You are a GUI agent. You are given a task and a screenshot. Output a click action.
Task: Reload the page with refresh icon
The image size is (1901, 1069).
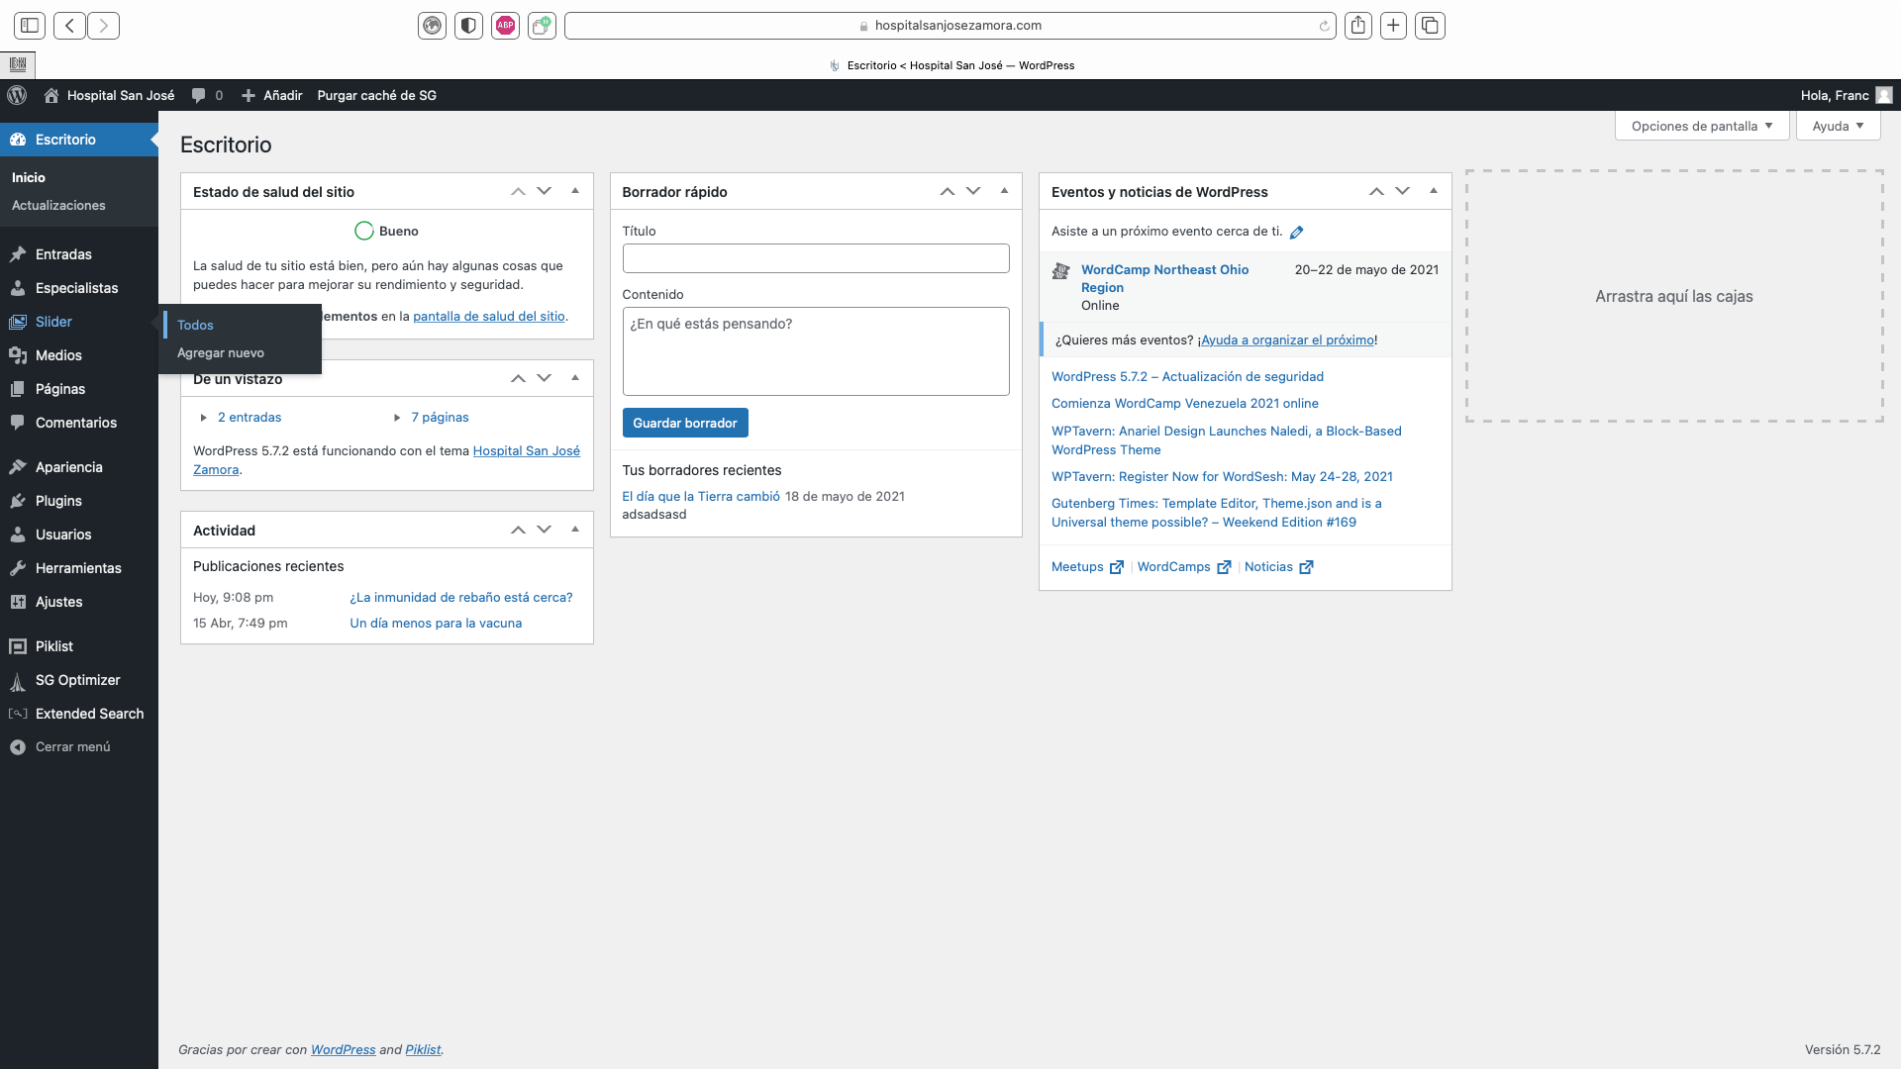[1324, 26]
